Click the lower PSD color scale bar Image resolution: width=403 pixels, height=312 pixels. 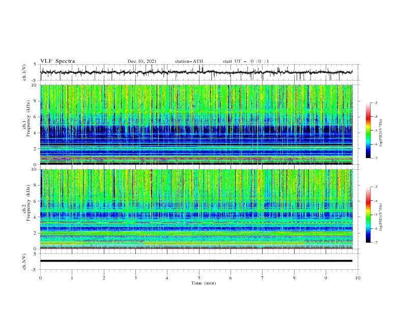pyautogui.click(x=368, y=215)
